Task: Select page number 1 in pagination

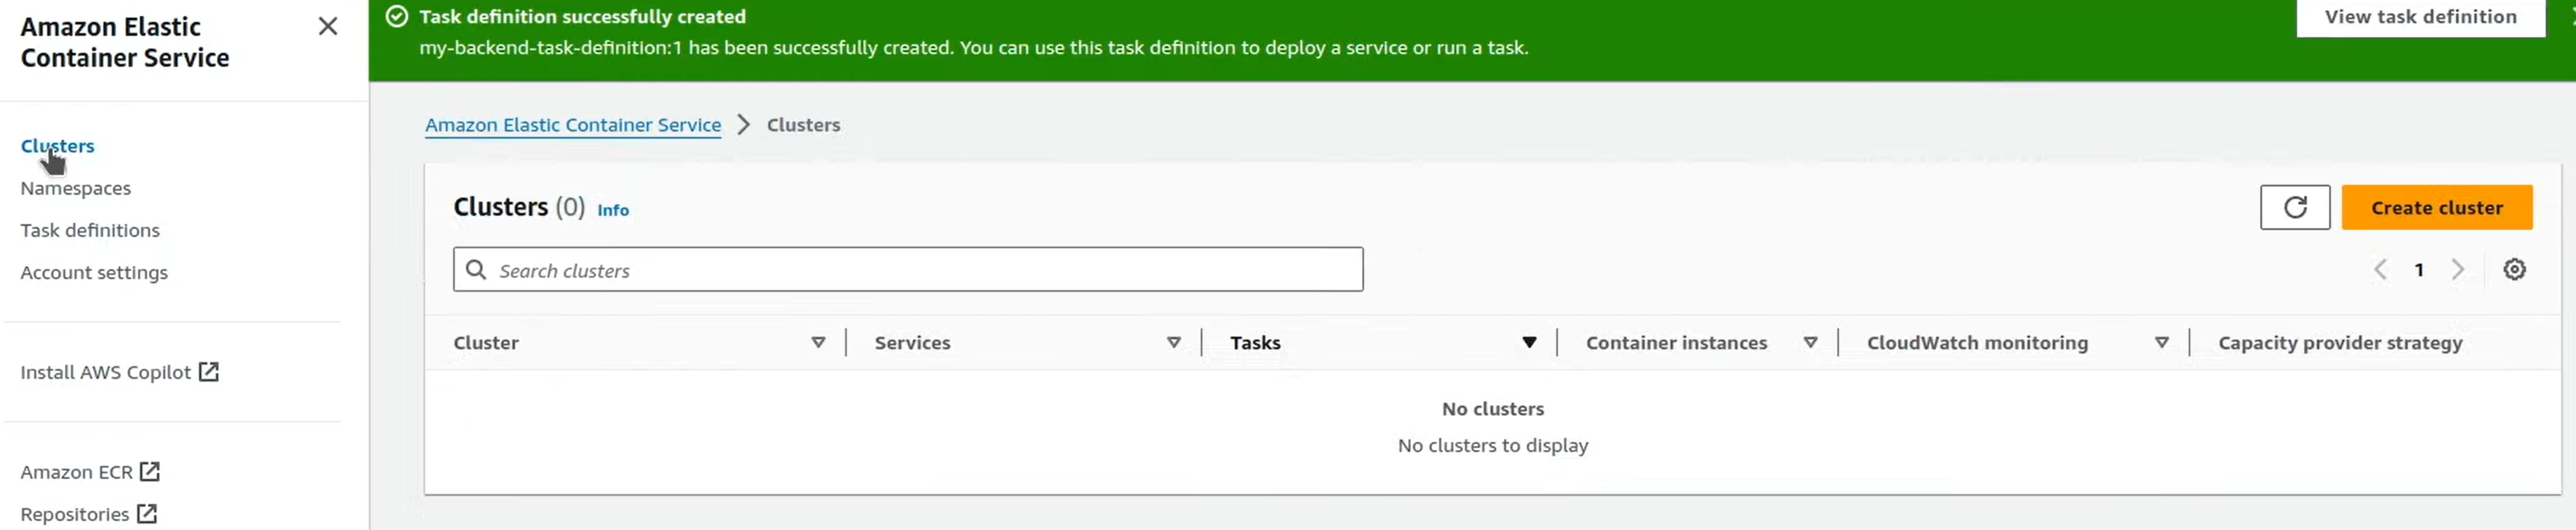Action: (2418, 269)
